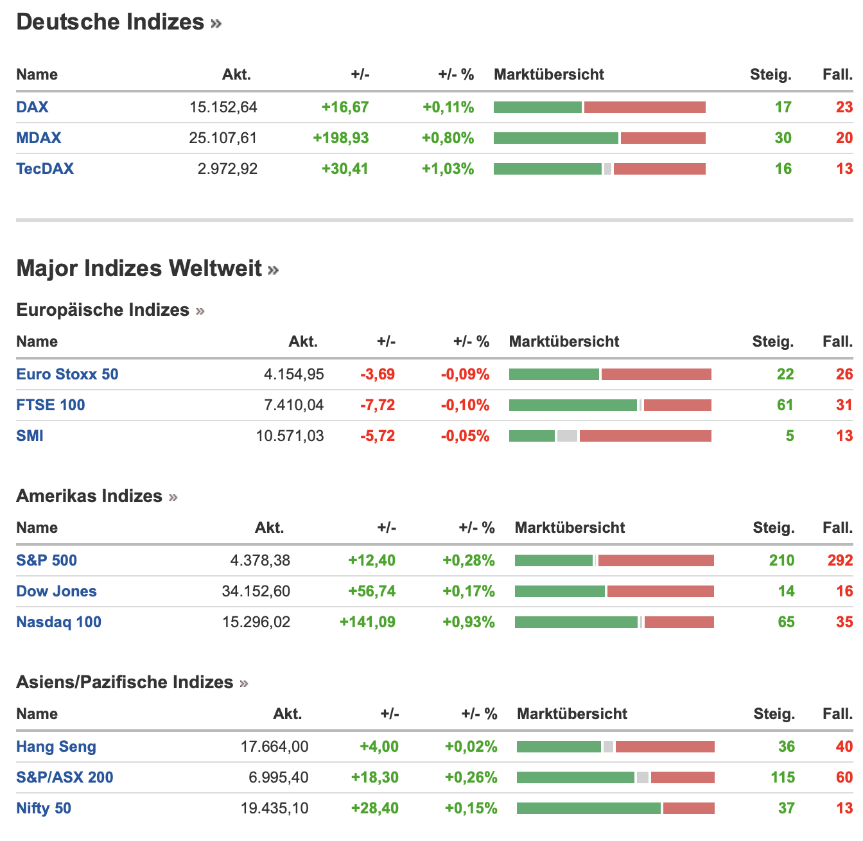Open Nasdaq 100 index details
Screen dimensions: 863x841
coord(59,622)
